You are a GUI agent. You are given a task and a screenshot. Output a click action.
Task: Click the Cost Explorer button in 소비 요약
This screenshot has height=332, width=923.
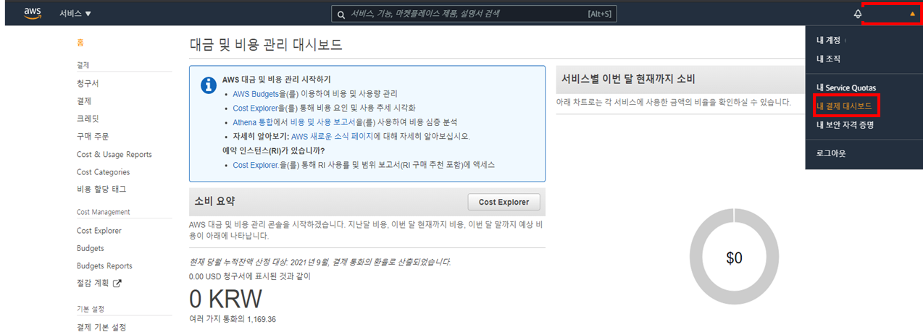[504, 202]
